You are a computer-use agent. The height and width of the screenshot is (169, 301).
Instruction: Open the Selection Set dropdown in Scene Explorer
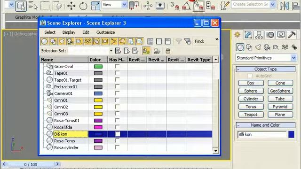(x=111, y=51)
